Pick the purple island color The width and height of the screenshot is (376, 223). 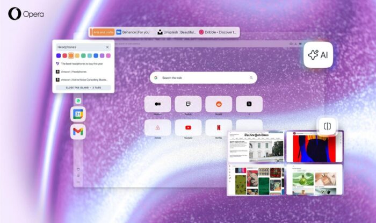coord(102,56)
